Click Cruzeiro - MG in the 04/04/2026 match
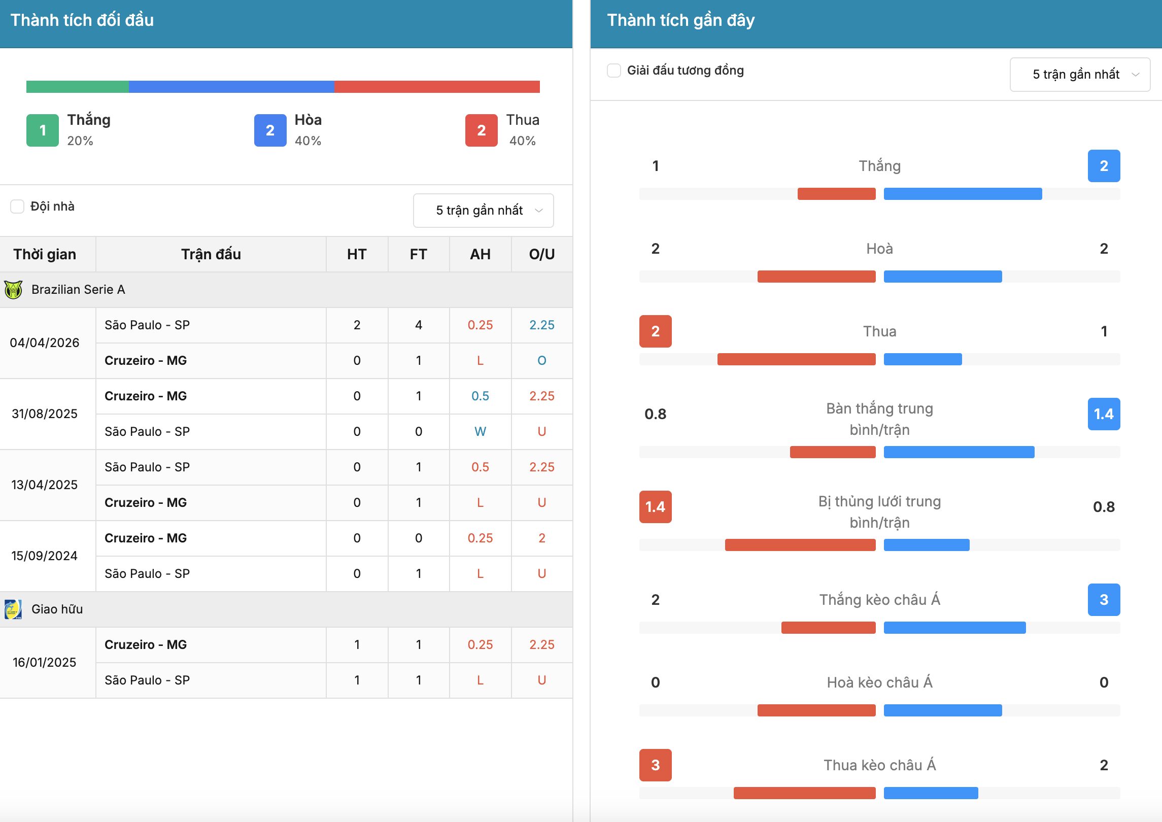Screen dimensions: 1162x822 (146, 361)
